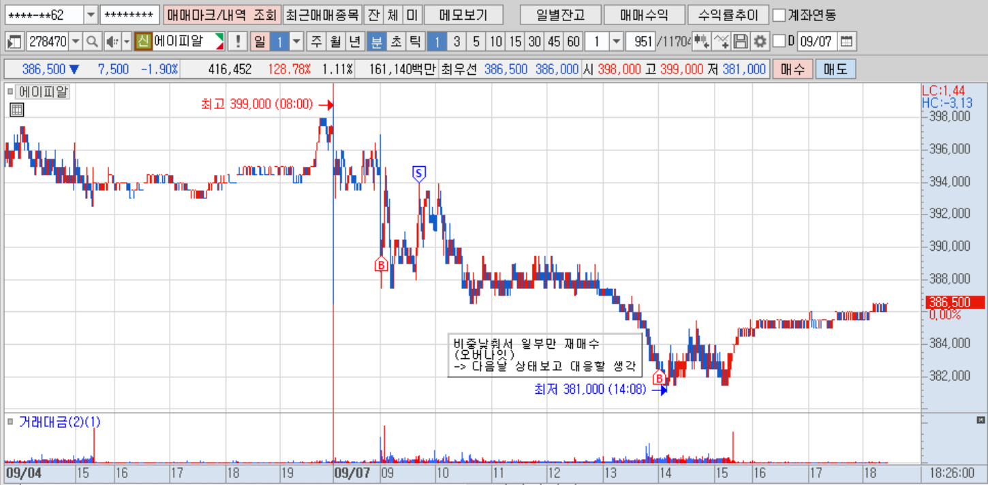Click the green 신 badge icon
The width and height of the screenshot is (988, 485).
point(142,42)
